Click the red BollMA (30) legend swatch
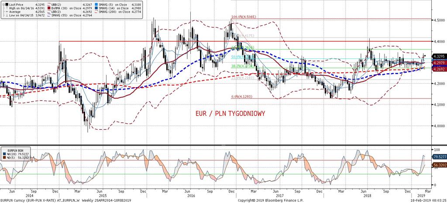Screen dimensions: 447x203 [49, 8]
